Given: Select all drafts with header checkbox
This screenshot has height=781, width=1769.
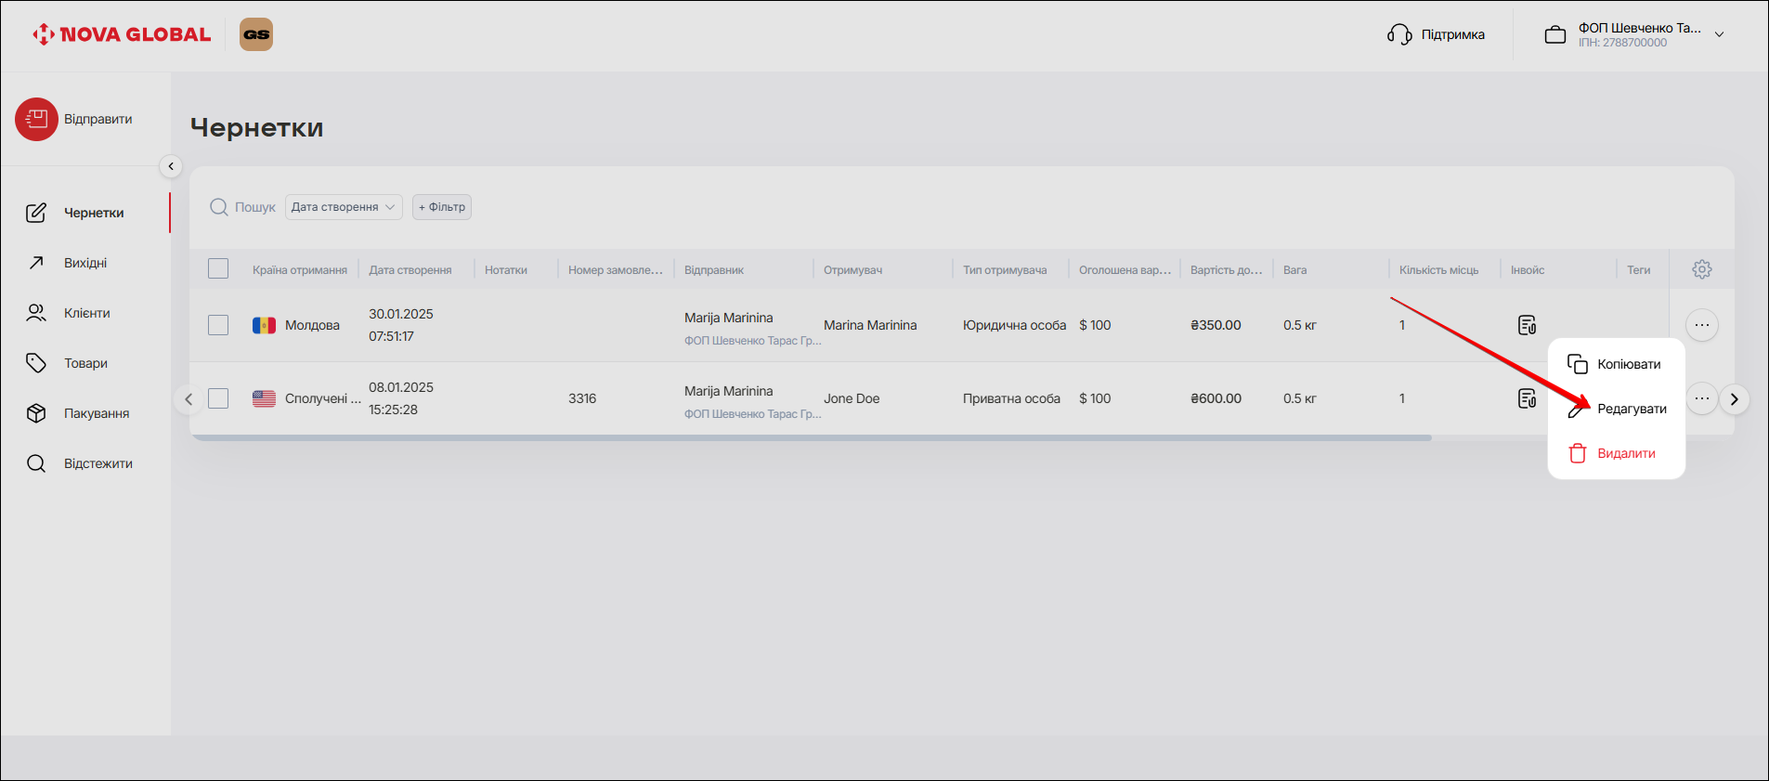Looking at the screenshot, I should pyautogui.click(x=218, y=269).
